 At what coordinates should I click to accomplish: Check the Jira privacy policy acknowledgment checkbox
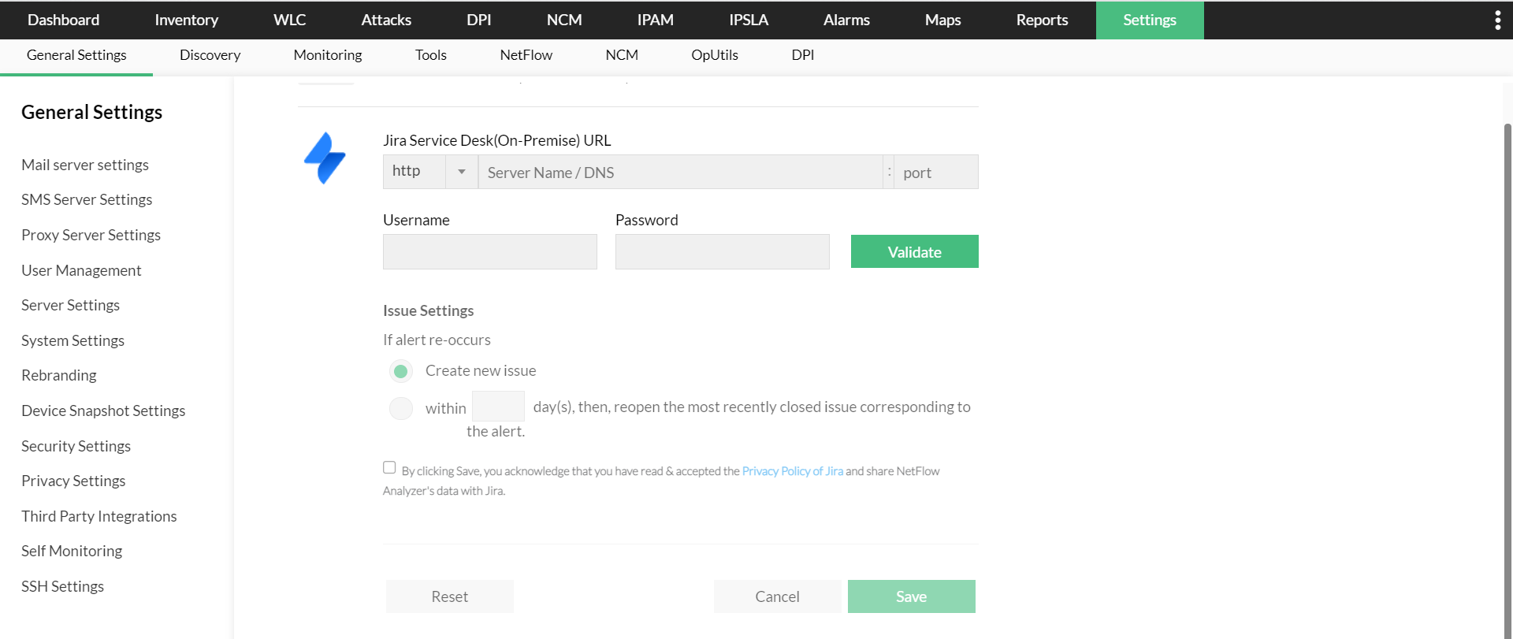[x=389, y=468]
